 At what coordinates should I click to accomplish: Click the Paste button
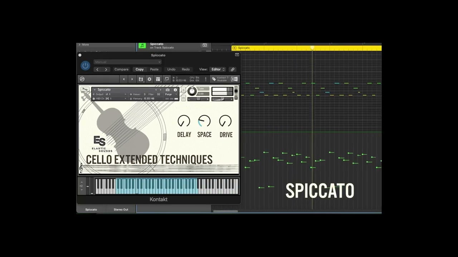point(154,70)
